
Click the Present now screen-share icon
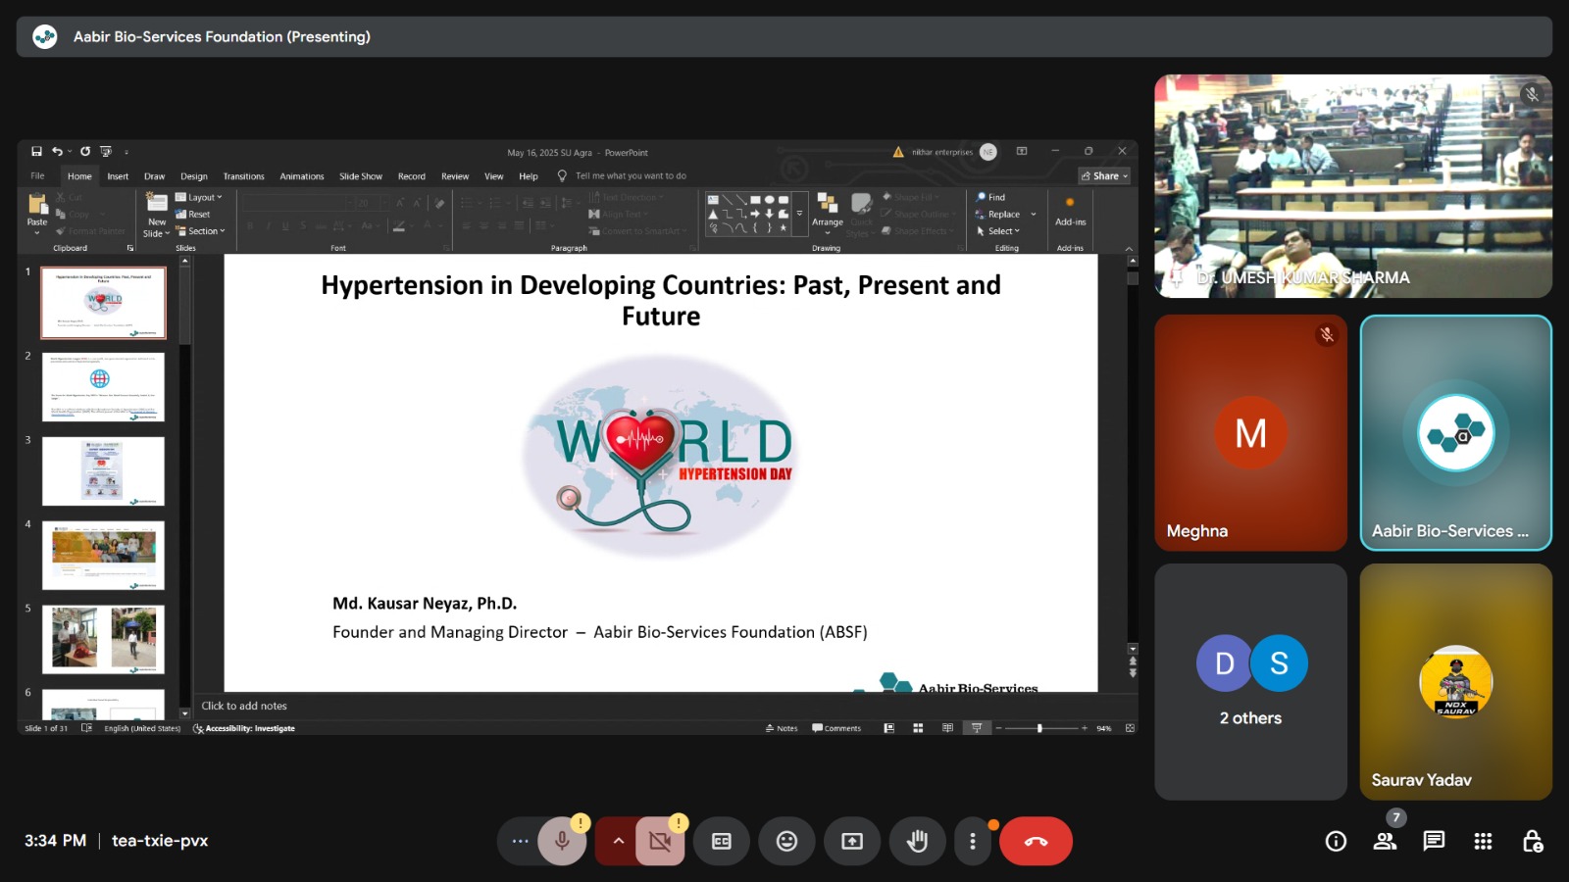pos(852,841)
